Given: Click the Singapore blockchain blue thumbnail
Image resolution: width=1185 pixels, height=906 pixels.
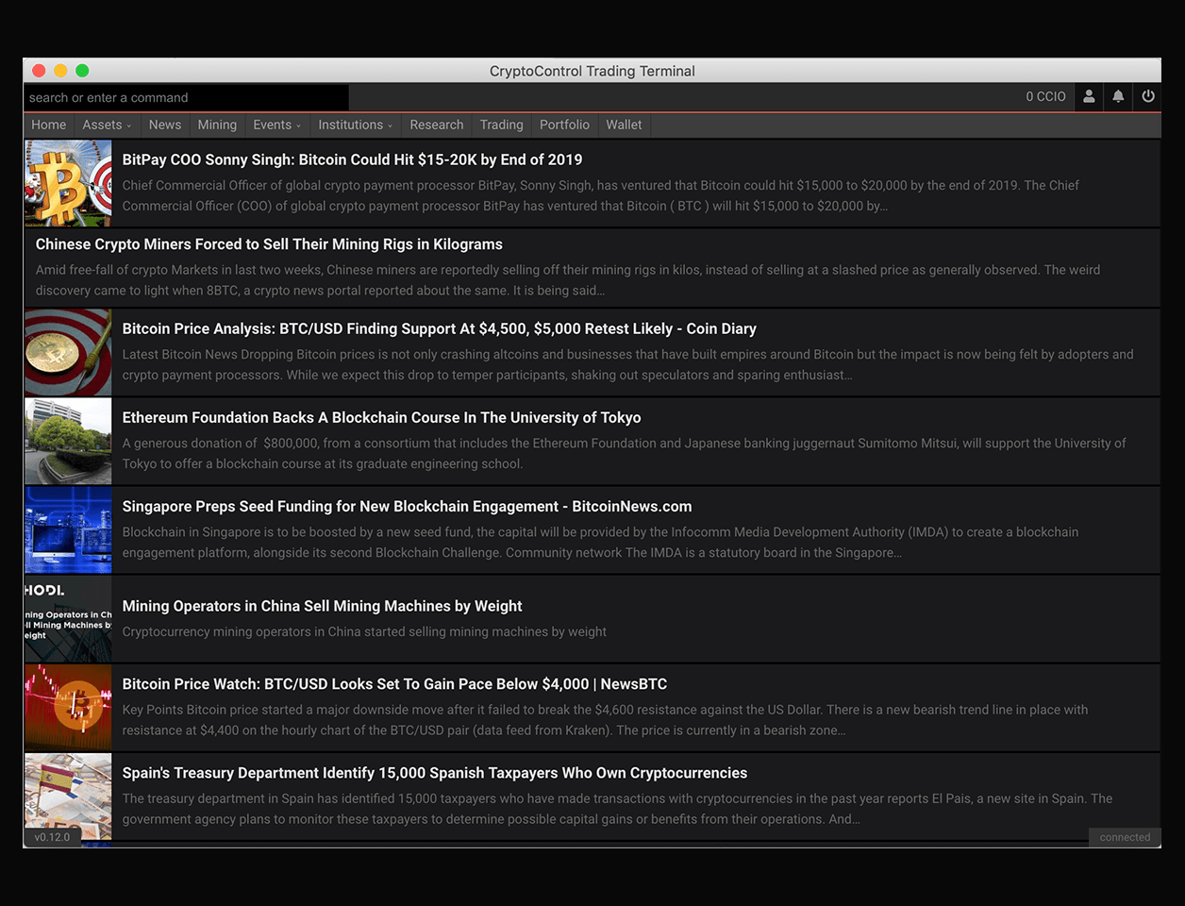Looking at the screenshot, I should (68, 529).
